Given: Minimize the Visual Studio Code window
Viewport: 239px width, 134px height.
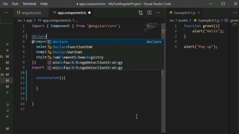Looking at the screenshot, I should pyautogui.click(x=211, y=4).
